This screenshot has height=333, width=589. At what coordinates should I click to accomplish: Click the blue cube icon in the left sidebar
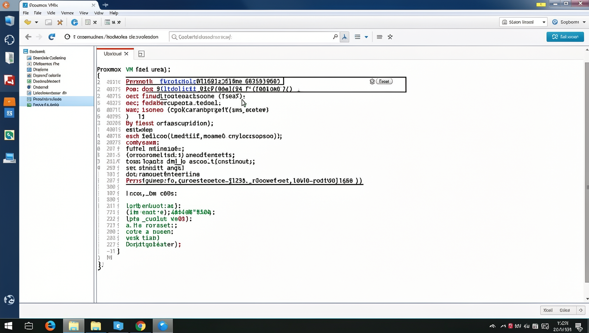point(10,21)
